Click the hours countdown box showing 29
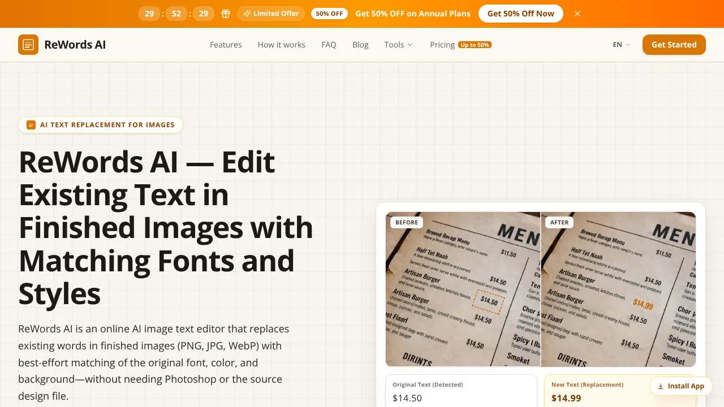This screenshot has width=724, height=407. pyautogui.click(x=149, y=14)
